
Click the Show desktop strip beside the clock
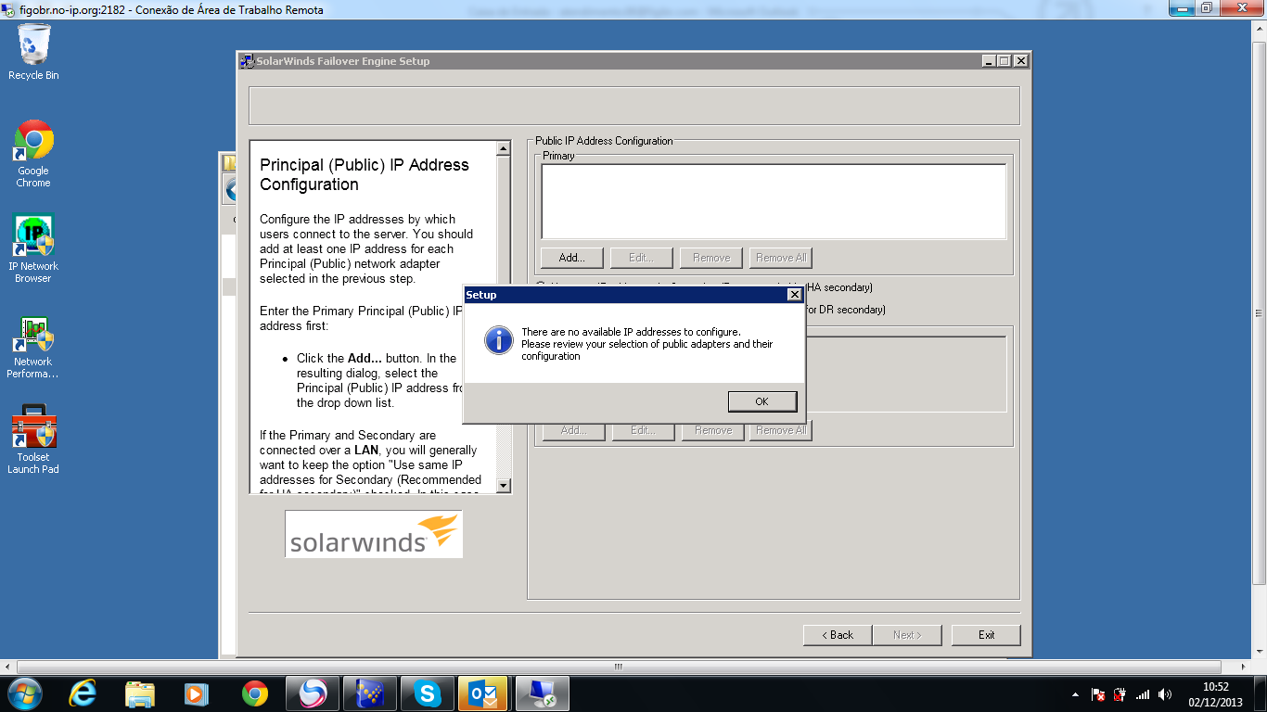tap(1260, 694)
